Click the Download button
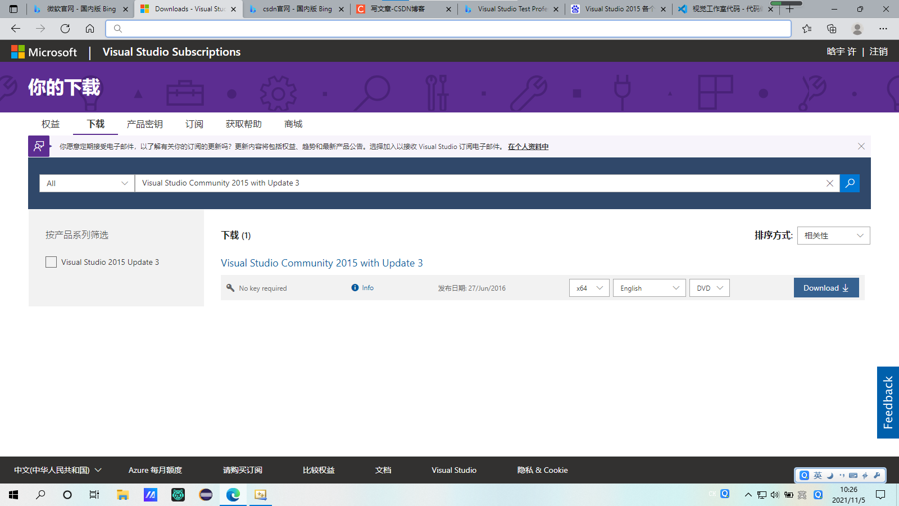Image resolution: width=899 pixels, height=506 pixels. pyautogui.click(x=826, y=287)
